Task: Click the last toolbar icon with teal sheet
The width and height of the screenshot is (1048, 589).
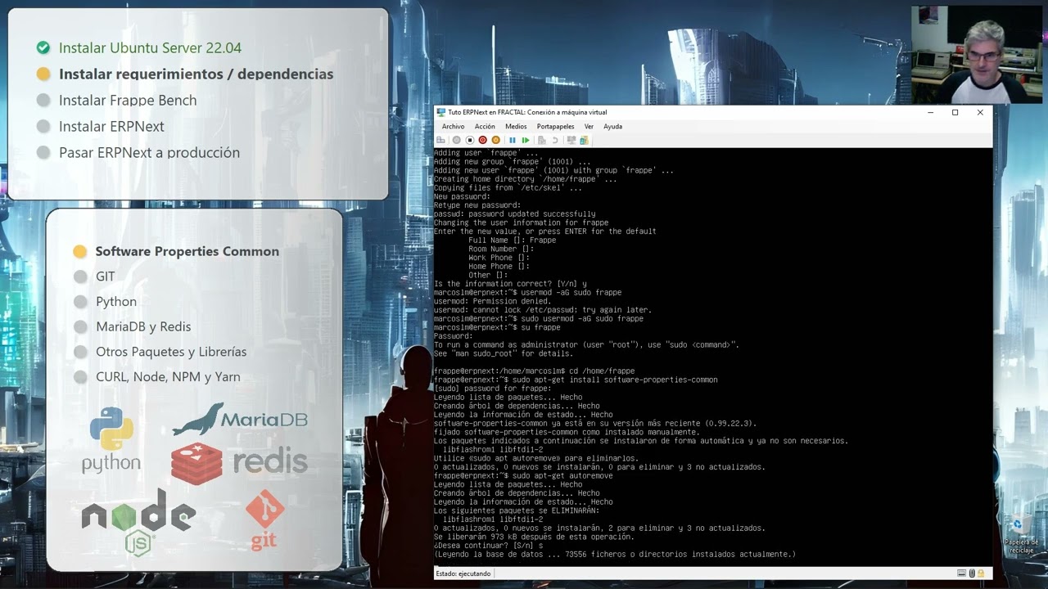Action: (584, 140)
